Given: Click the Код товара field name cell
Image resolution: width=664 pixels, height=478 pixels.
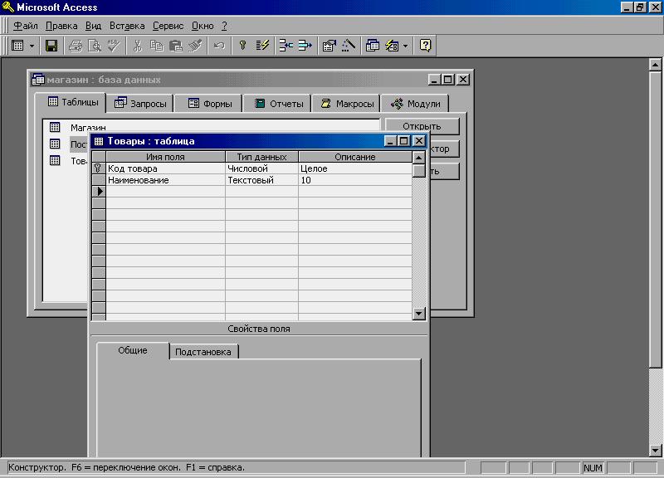Looking at the screenshot, I should [165, 168].
